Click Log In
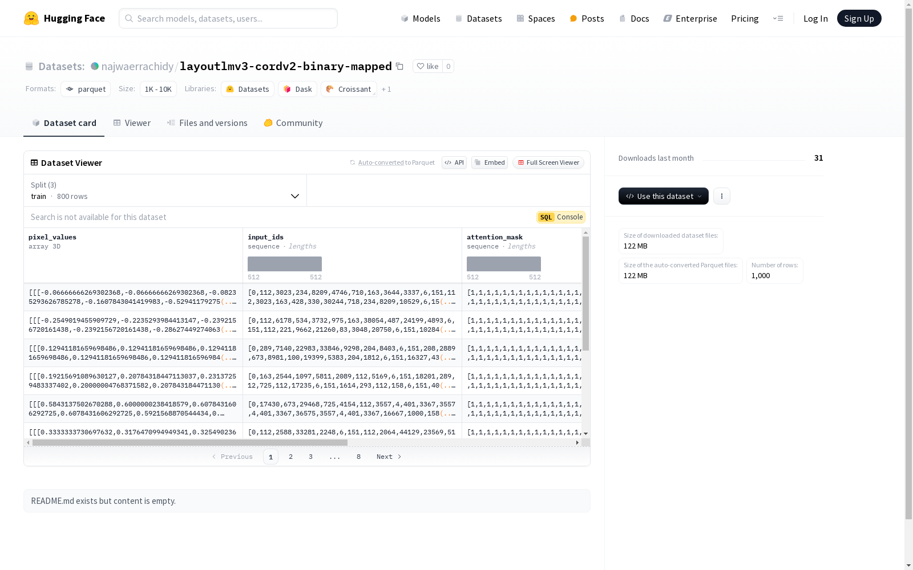Screen dimensions: 913x570 point(815,18)
